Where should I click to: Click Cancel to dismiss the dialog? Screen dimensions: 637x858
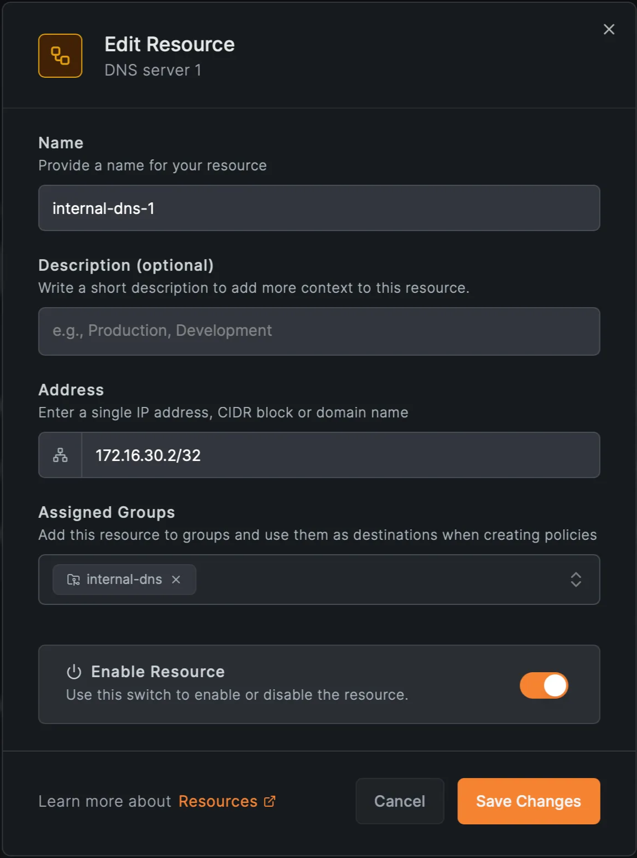click(400, 801)
